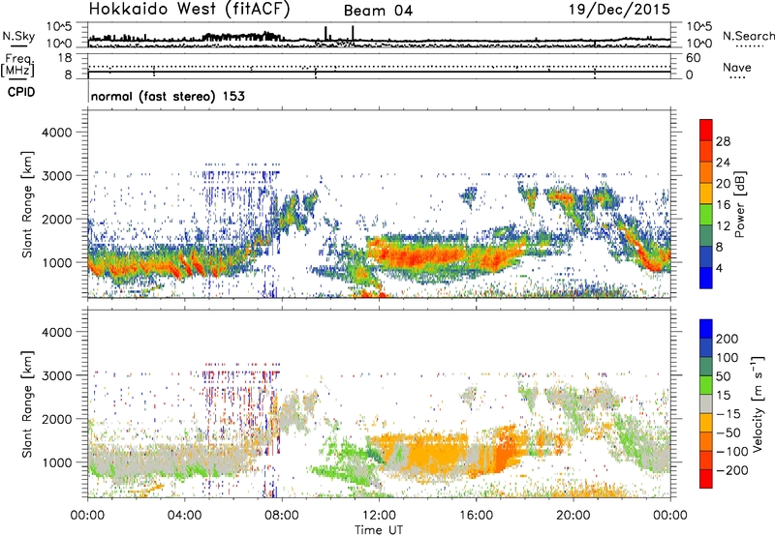Click the '18' frequency axis value
The width and height of the screenshot is (775, 536).
click(65, 58)
